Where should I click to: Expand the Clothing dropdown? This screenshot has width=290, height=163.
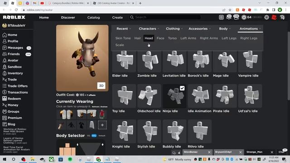174,29
